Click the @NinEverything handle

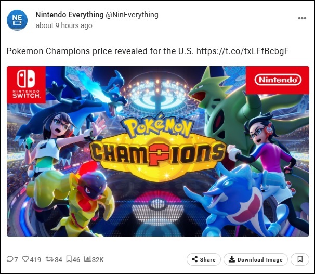pyautogui.click(x=132, y=15)
